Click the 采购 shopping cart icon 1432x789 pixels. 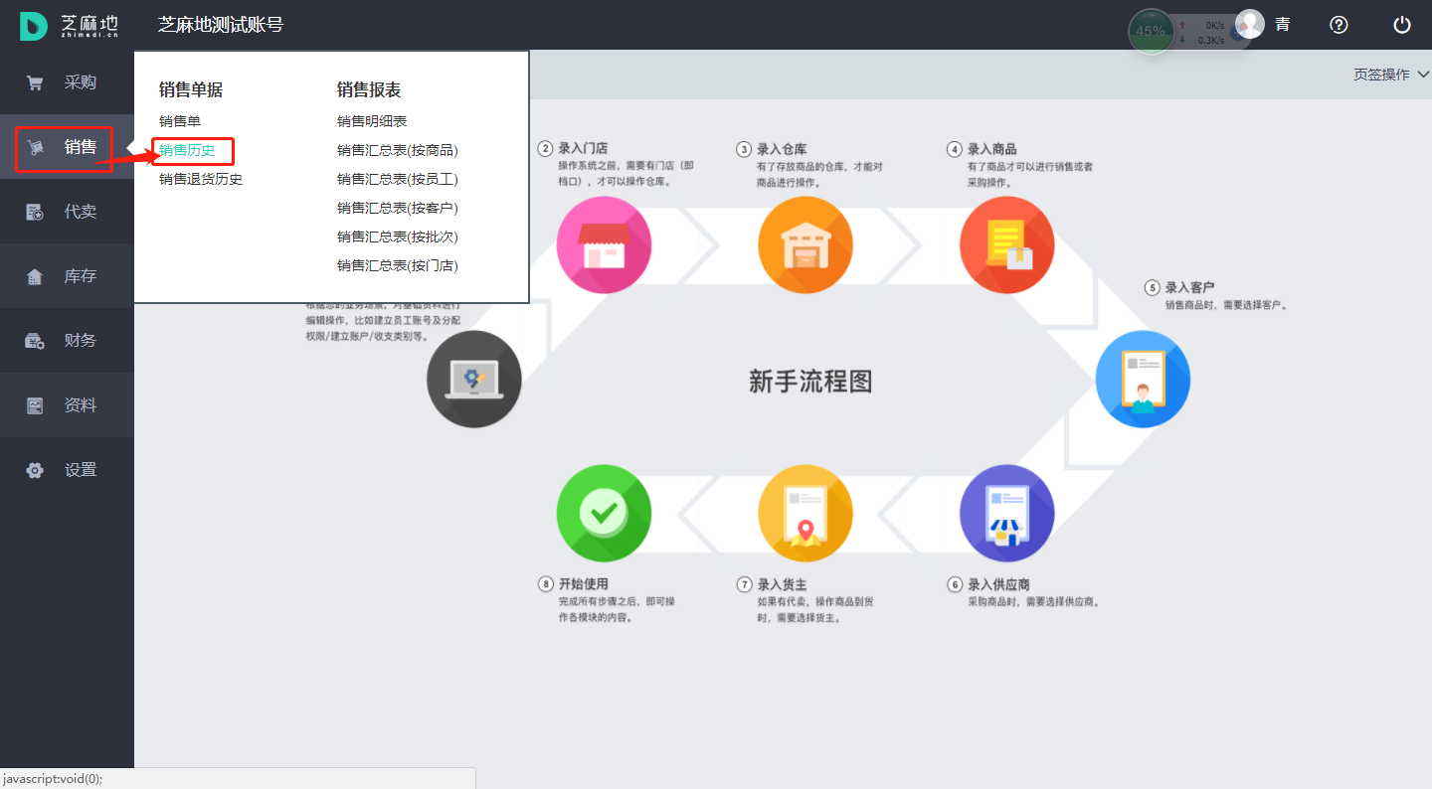(35, 83)
